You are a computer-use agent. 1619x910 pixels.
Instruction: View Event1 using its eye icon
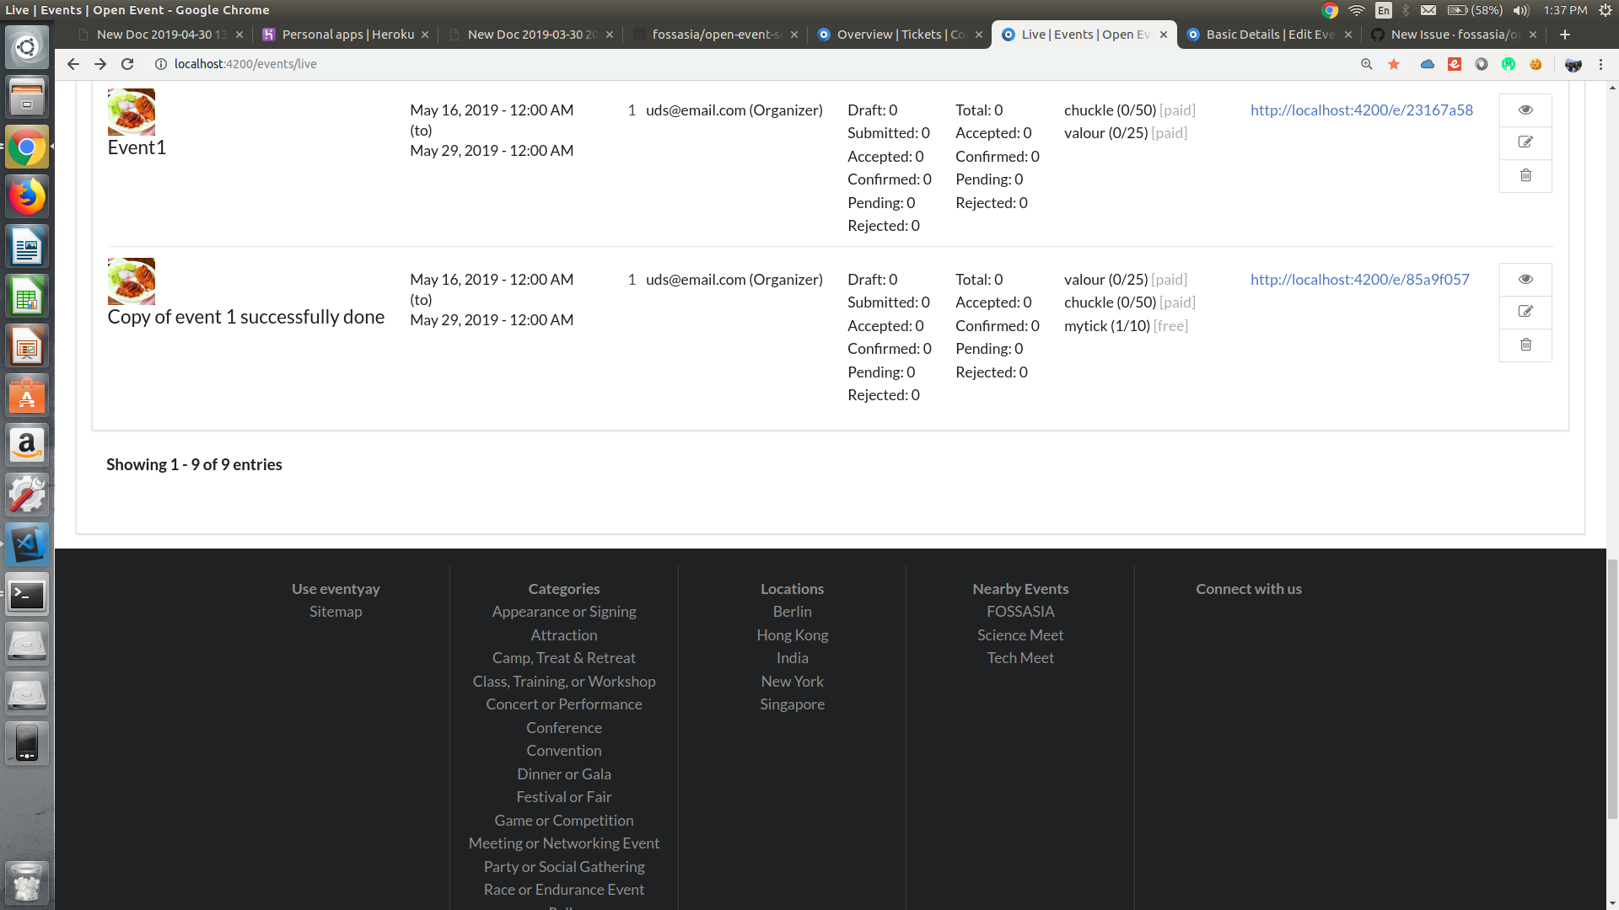(x=1525, y=110)
